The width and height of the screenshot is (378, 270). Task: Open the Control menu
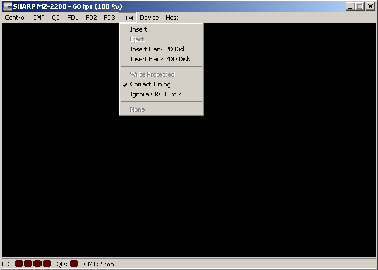15,18
